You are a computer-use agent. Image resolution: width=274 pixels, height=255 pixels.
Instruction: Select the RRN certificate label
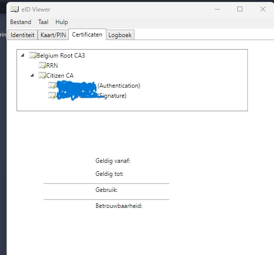(52, 66)
